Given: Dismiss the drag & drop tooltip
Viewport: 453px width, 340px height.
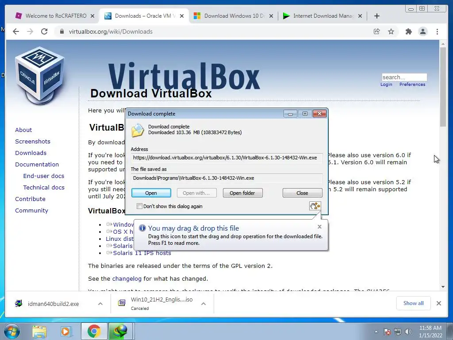Looking at the screenshot, I should click(x=319, y=227).
